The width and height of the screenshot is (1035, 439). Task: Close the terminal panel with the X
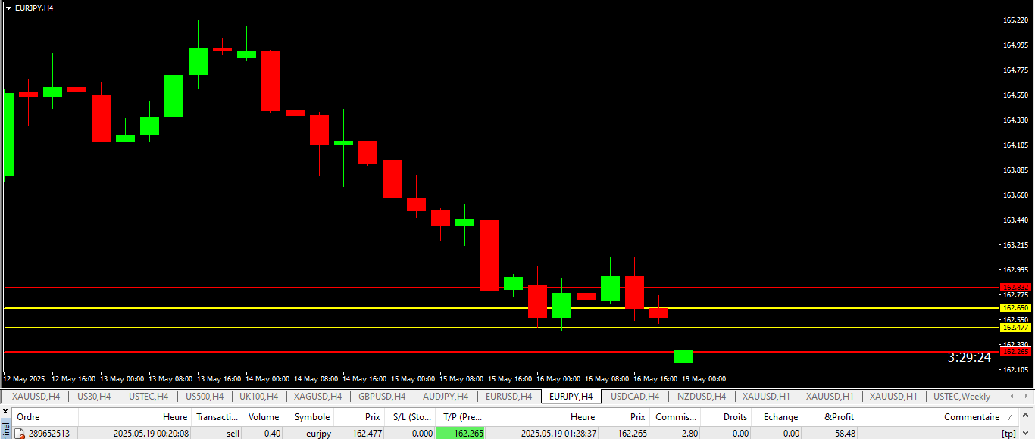(x=5, y=412)
